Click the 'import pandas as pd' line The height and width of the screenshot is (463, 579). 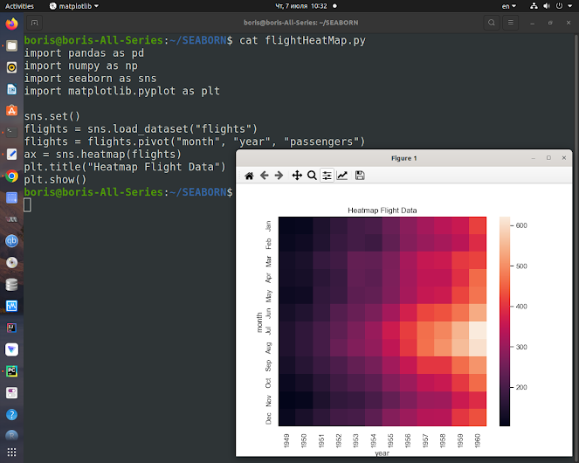click(84, 53)
